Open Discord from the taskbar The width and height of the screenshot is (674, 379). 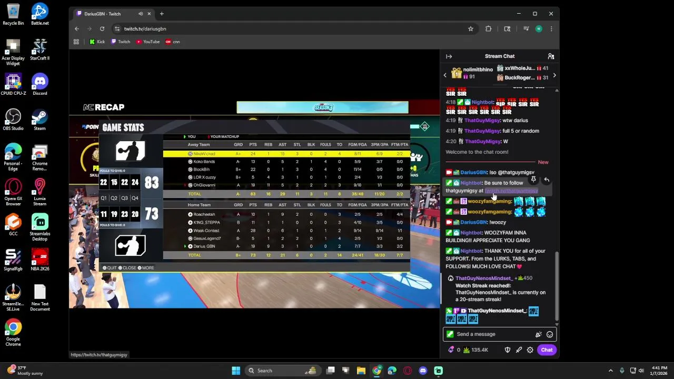coord(423,371)
